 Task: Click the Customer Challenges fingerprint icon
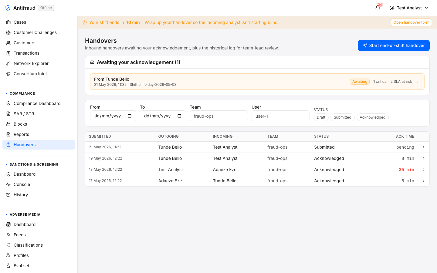click(x=8, y=32)
